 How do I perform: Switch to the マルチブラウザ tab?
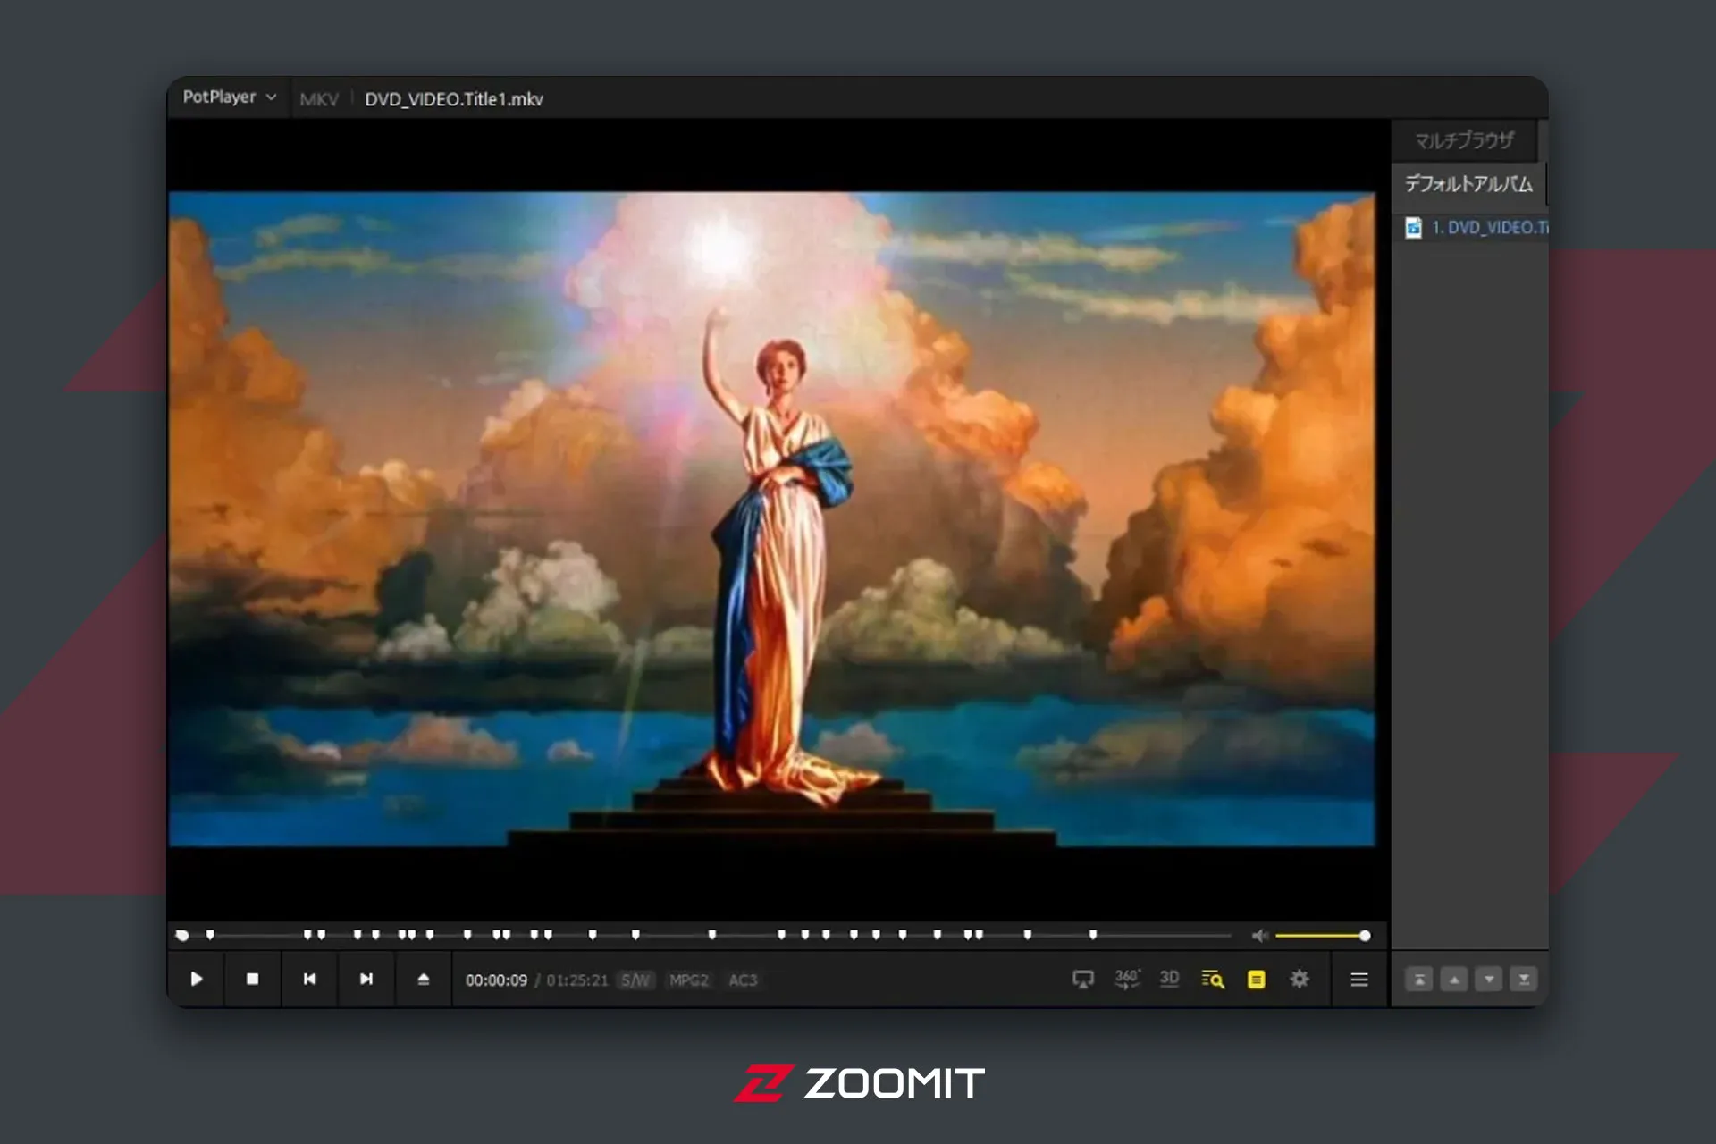pos(1464,140)
